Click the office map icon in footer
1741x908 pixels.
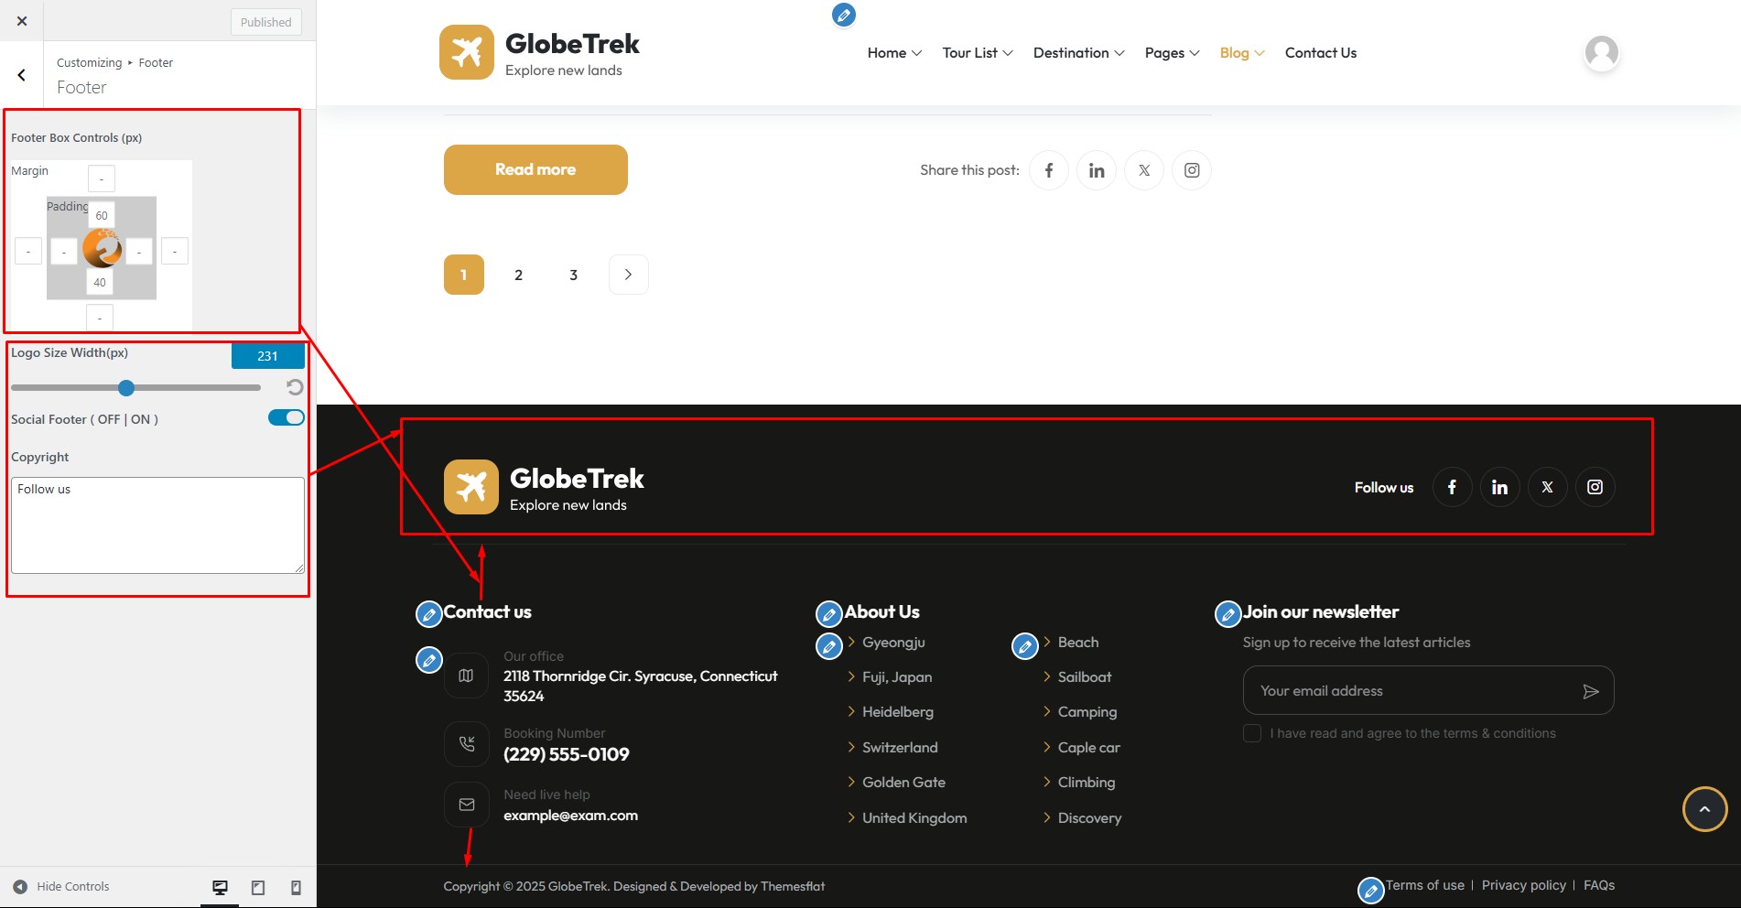(x=466, y=676)
